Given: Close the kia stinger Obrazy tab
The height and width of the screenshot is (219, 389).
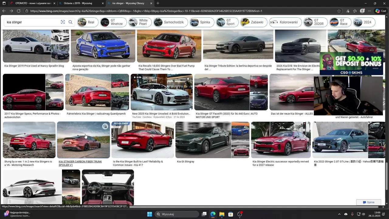Looking at the screenshot, I should [x=151, y=3].
